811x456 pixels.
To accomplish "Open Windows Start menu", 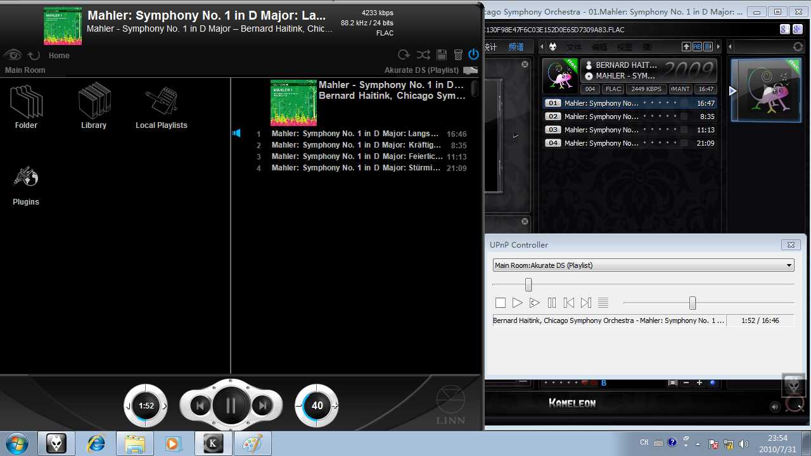I will (x=15, y=443).
